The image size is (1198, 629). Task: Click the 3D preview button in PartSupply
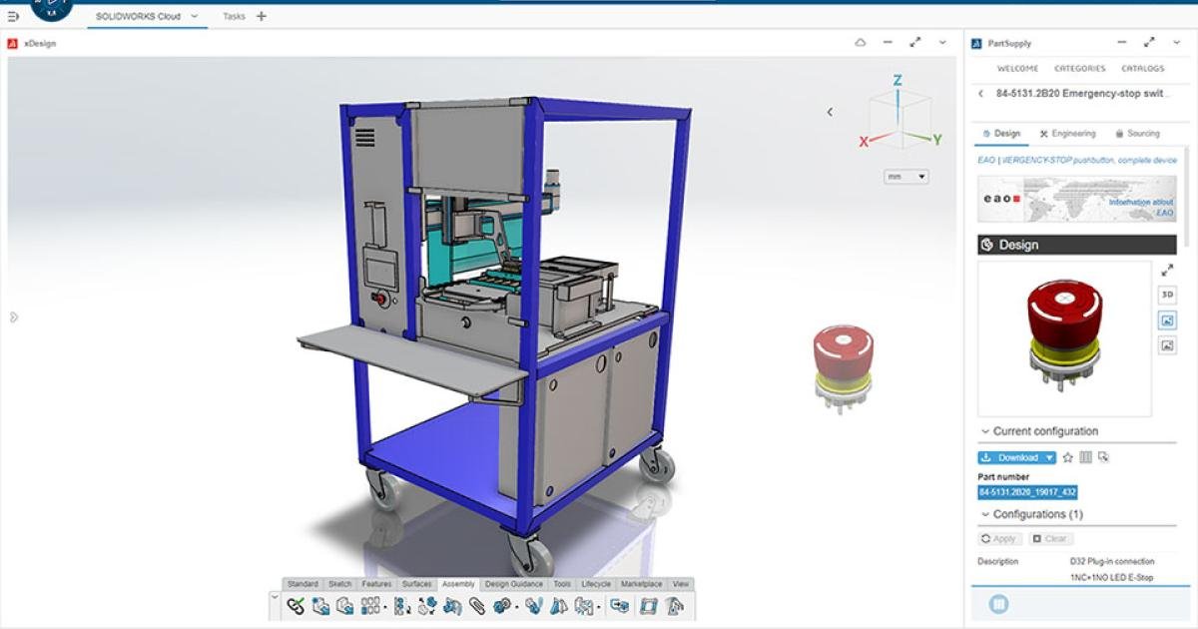pos(1167,295)
